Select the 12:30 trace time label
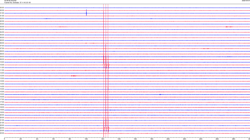 pos(2,76)
